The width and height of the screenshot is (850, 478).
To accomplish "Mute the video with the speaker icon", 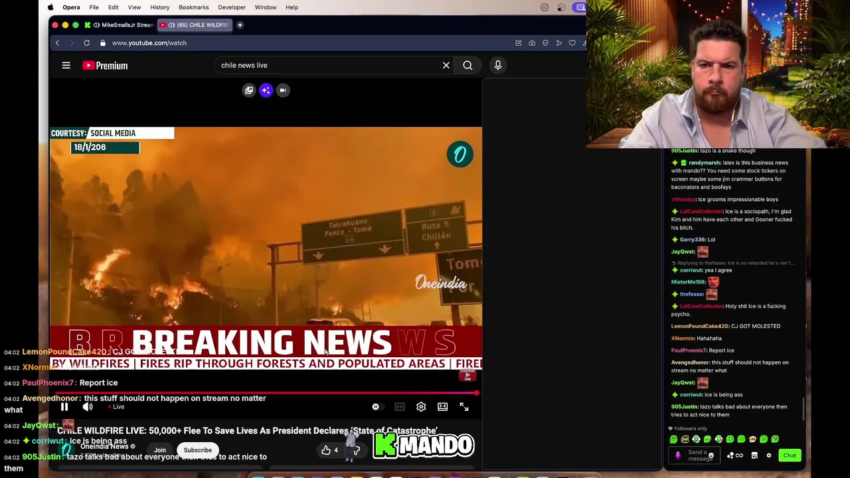I will pyautogui.click(x=88, y=407).
